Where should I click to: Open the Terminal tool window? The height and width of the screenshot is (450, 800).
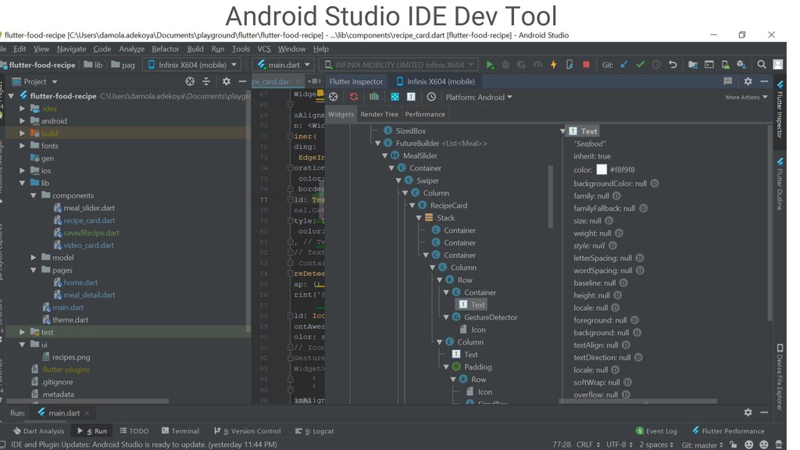coord(180,430)
